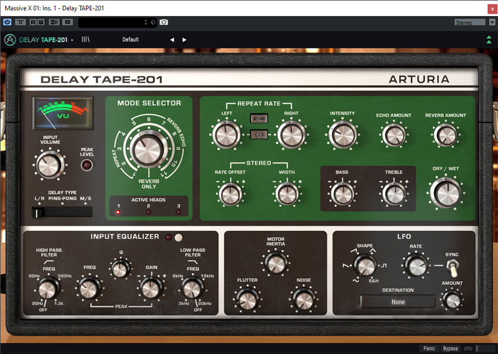
Task: Click the camera snapshot icon
Action: click(x=164, y=22)
